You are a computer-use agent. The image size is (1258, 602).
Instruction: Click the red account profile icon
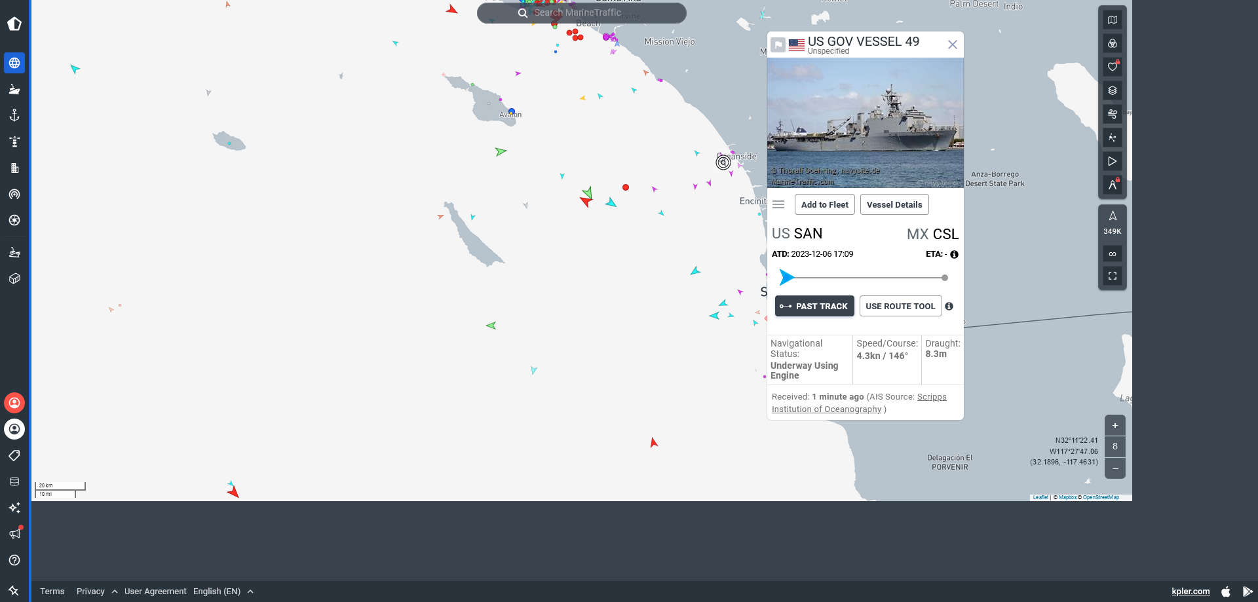click(14, 403)
